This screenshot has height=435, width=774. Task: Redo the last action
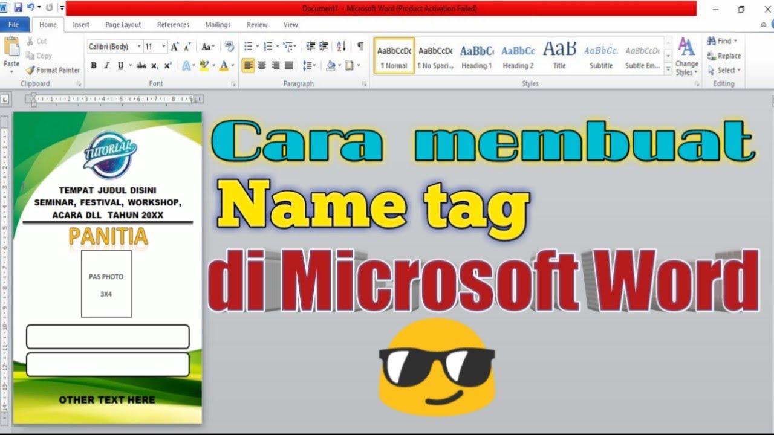(x=50, y=8)
